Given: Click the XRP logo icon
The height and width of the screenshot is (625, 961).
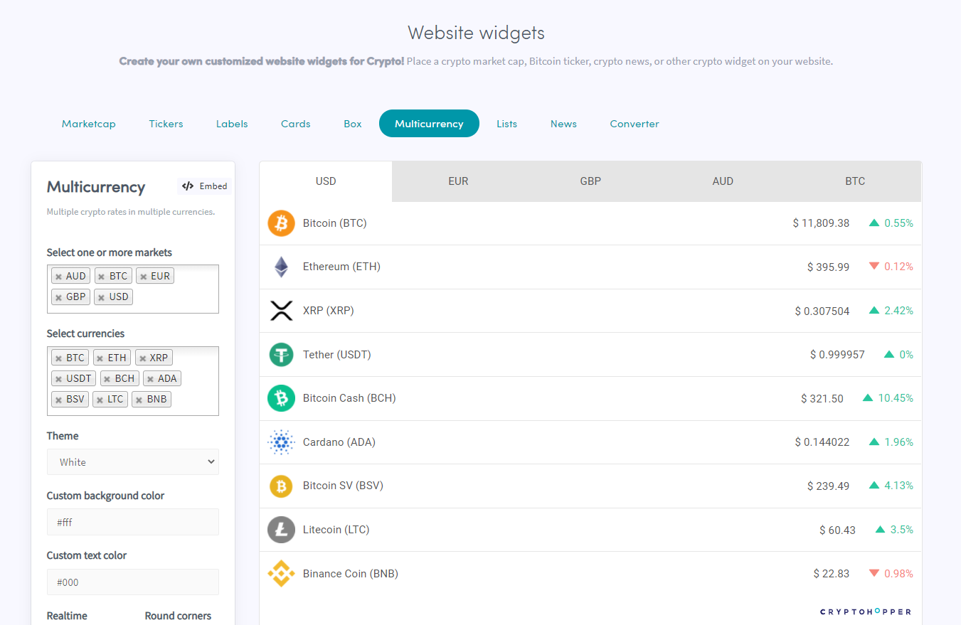Looking at the screenshot, I should click(281, 311).
